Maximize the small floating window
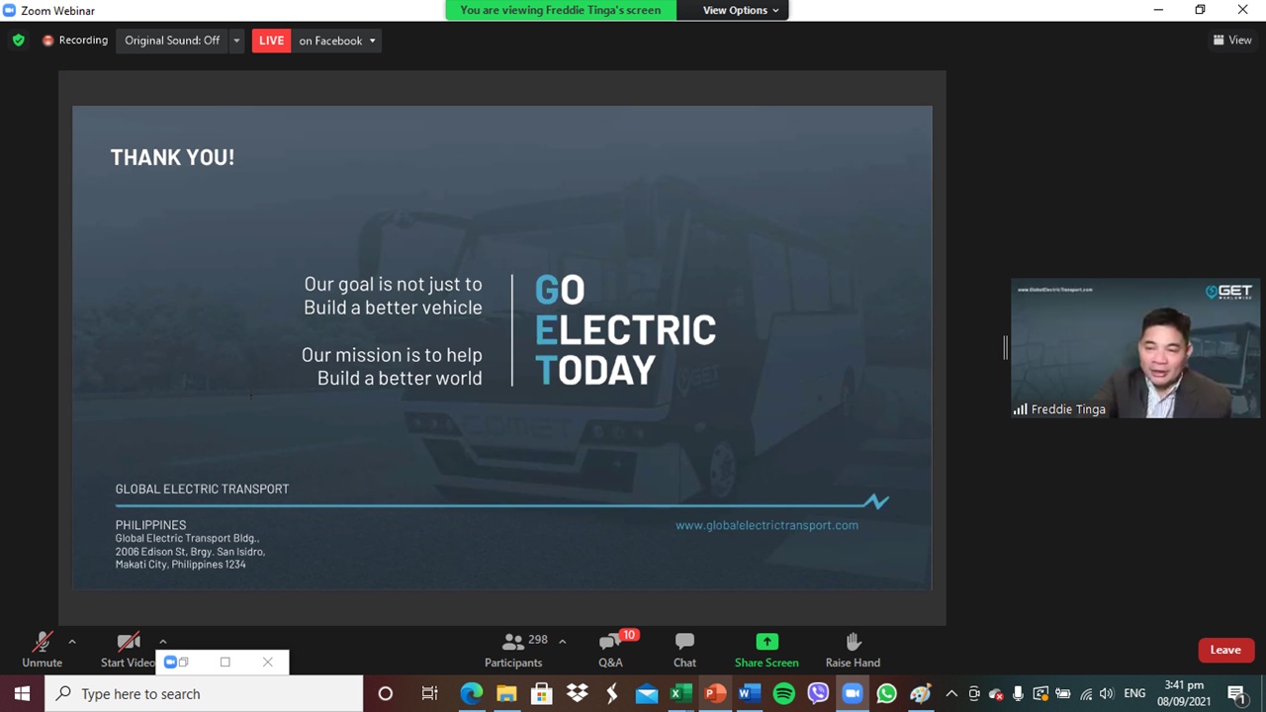 (226, 662)
